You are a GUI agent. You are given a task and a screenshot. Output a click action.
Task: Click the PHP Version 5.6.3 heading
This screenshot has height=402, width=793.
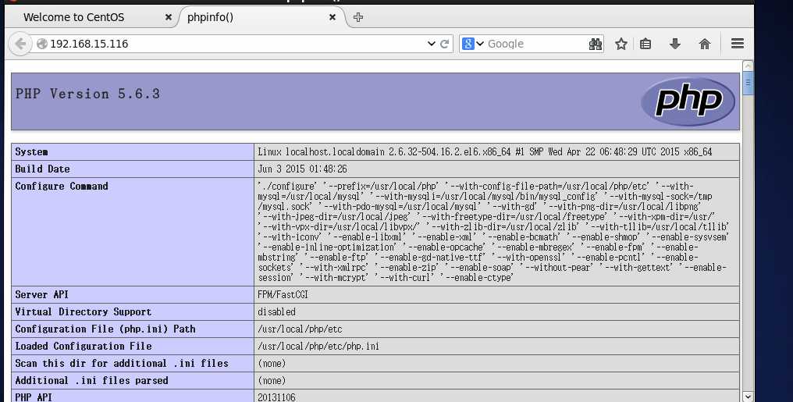pyautogui.click(x=87, y=94)
